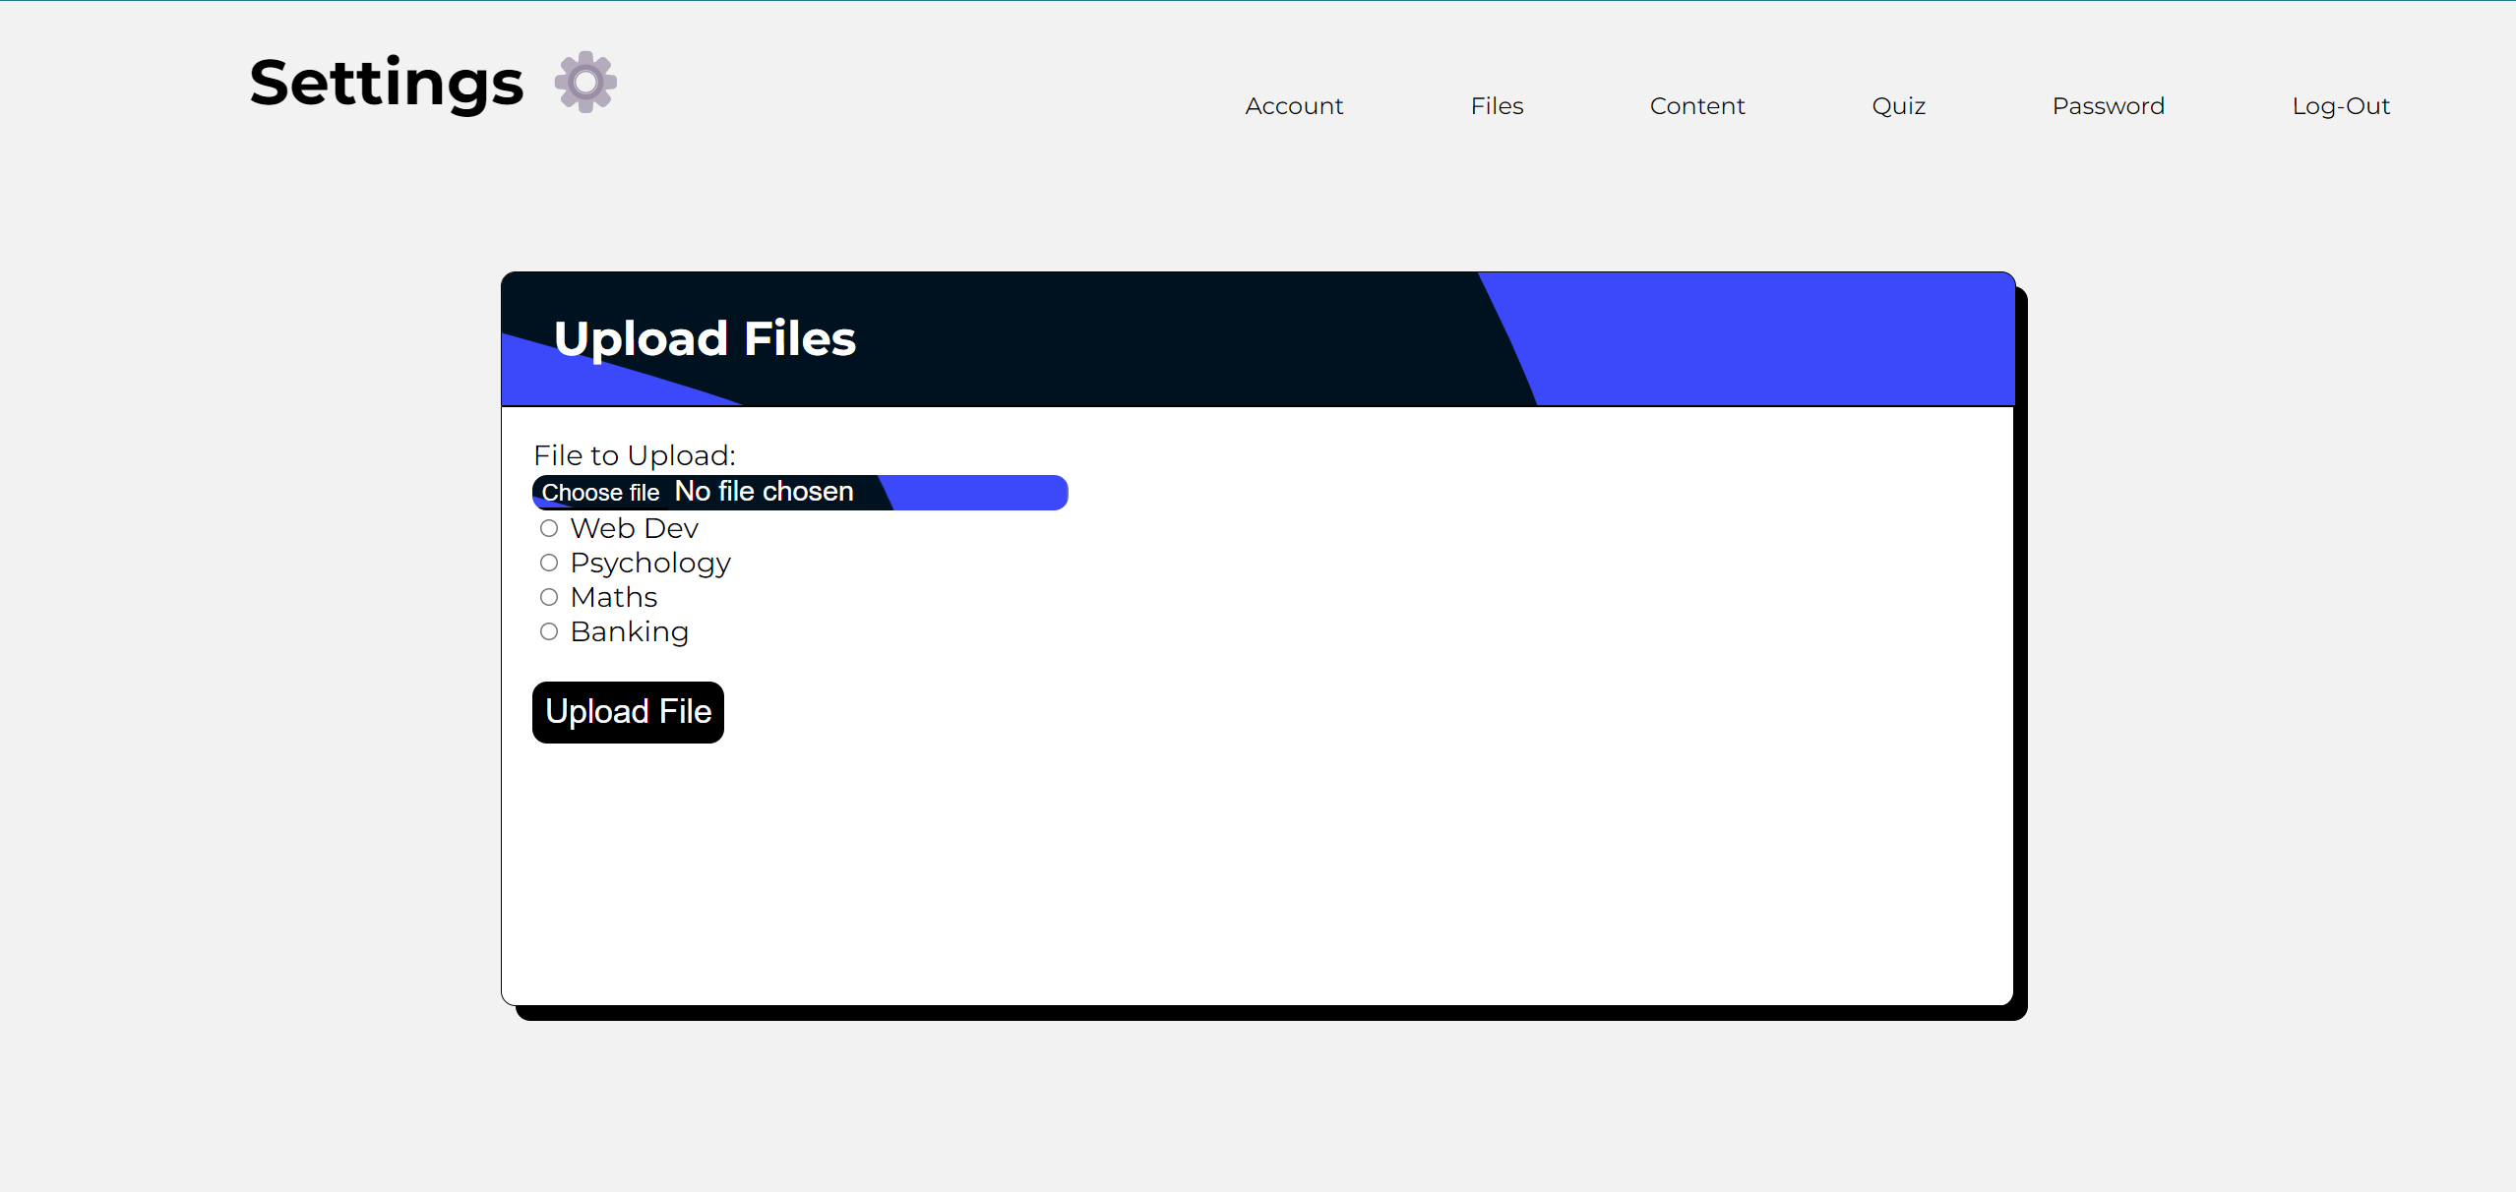Image resolution: width=2516 pixels, height=1192 pixels.
Task: Click the Settings gear icon
Action: [584, 83]
